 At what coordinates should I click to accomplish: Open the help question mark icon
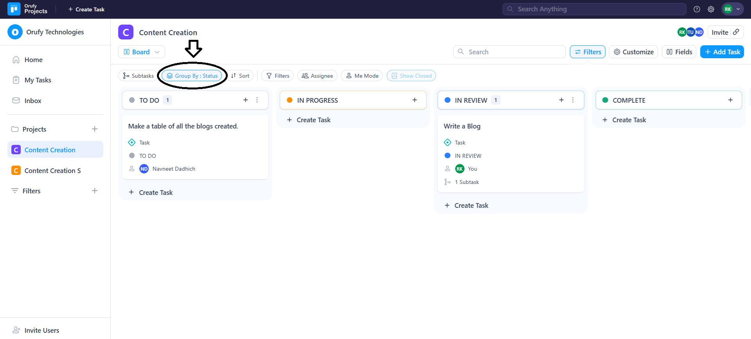[x=697, y=9]
